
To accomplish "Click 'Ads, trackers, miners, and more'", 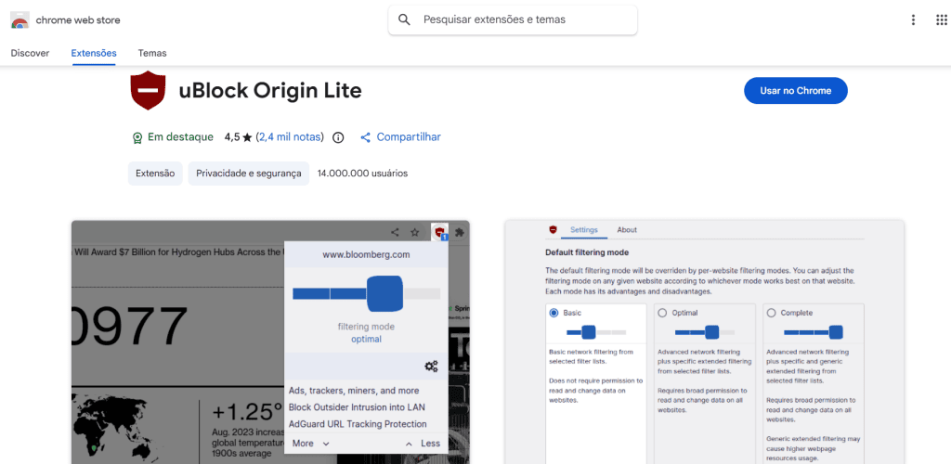I will (x=354, y=391).
